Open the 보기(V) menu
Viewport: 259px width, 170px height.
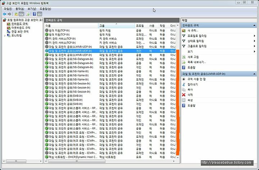(x=32, y=9)
